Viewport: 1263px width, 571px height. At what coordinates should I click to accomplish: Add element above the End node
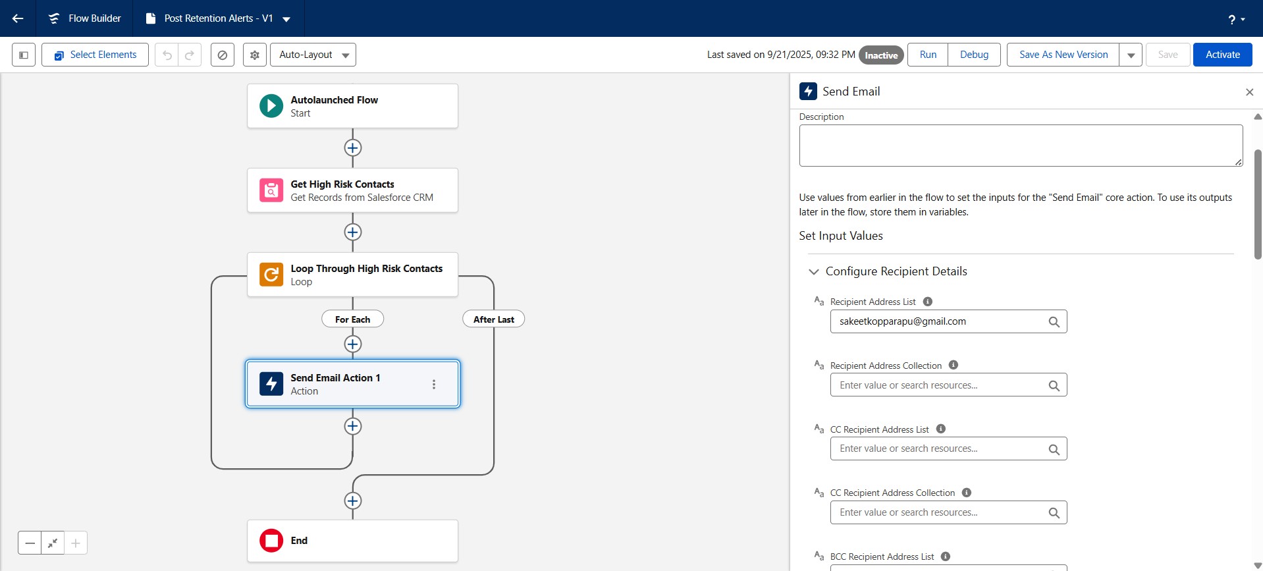353,501
